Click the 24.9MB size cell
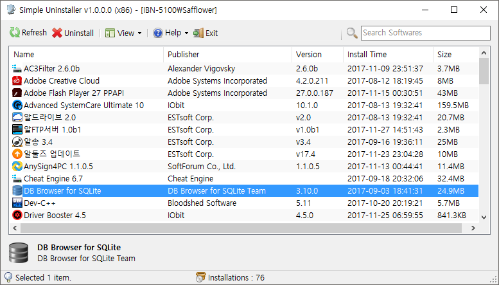The width and height of the screenshot is (499, 285). click(x=451, y=190)
